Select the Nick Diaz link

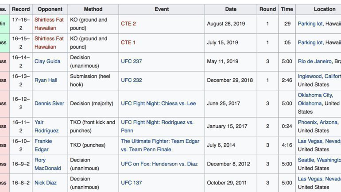(x=46, y=183)
